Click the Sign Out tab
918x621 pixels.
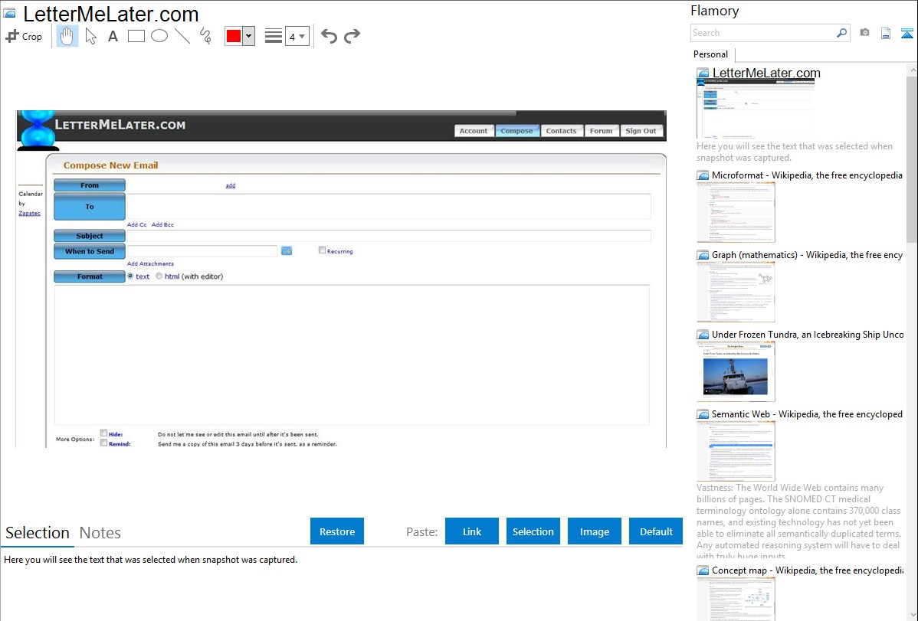pos(641,131)
